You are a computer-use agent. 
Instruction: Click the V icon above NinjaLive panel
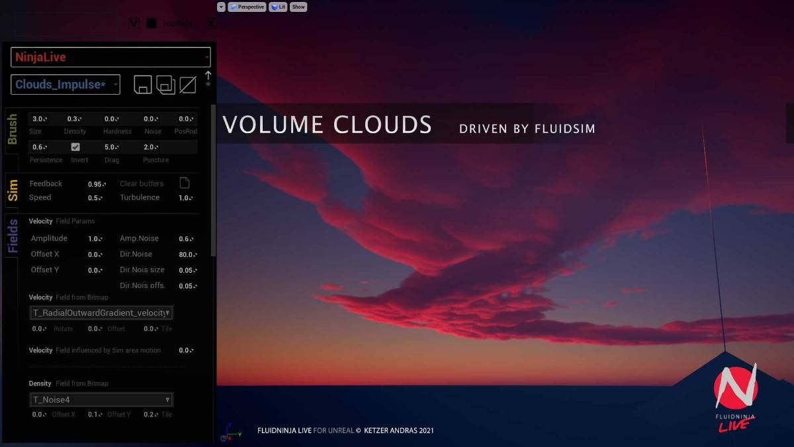point(134,23)
